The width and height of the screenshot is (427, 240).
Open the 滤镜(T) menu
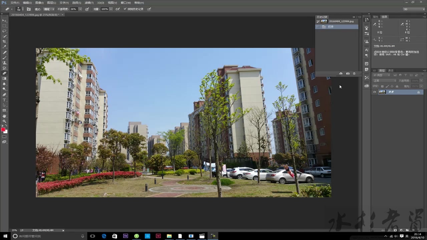tap(89, 3)
